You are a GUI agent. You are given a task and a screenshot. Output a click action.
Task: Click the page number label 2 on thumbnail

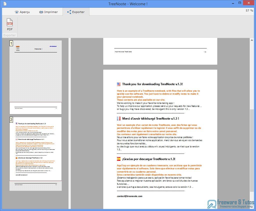click(11, 120)
